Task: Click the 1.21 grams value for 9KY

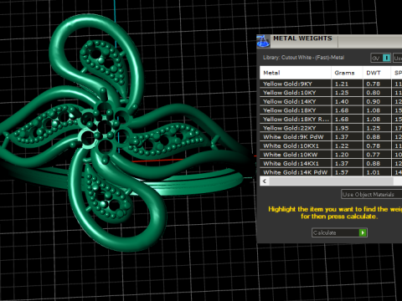Action: (x=342, y=84)
